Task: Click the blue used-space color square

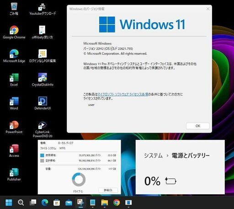Action: point(42,155)
